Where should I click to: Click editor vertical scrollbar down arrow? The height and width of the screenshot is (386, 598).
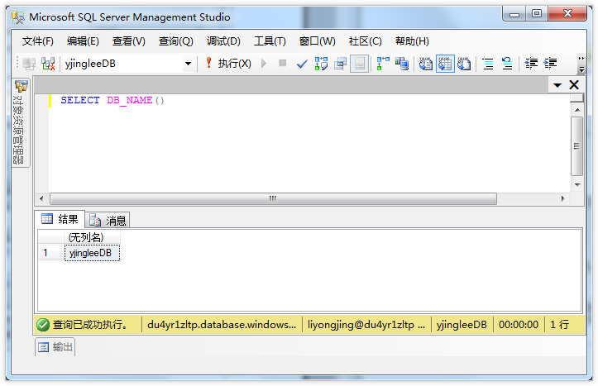[x=577, y=185]
